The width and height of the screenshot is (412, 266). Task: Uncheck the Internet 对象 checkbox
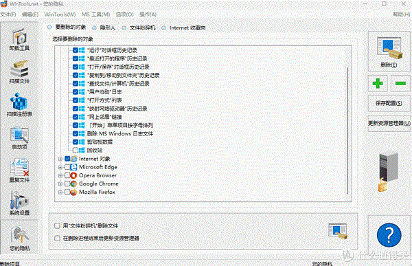[67, 159]
